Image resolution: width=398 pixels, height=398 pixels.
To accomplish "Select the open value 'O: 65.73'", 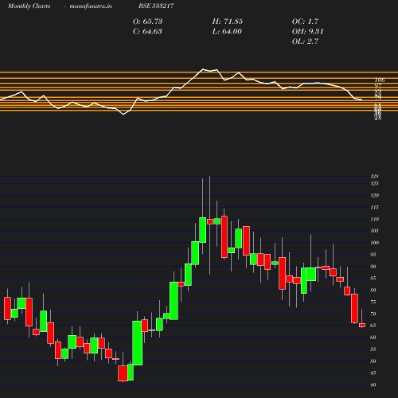I will [x=147, y=21].
